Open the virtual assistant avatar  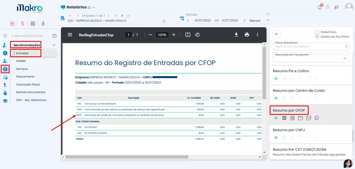[x=348, y=163]
